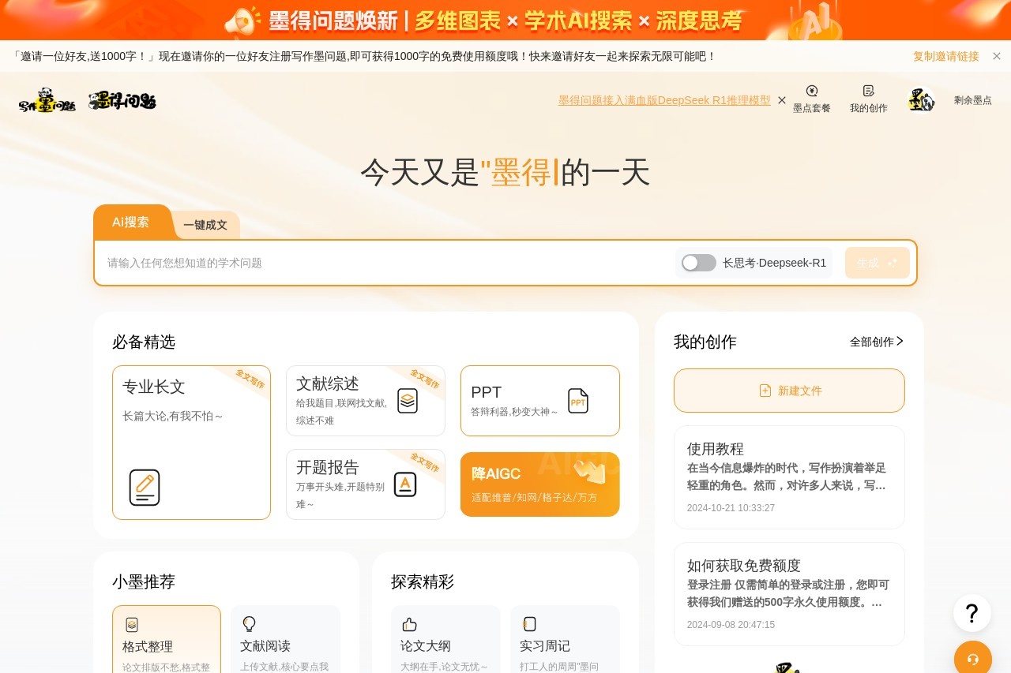1011x673 pixels.
Task: Expand 全部创作 to see all works
Action: (x=875, y=342)
